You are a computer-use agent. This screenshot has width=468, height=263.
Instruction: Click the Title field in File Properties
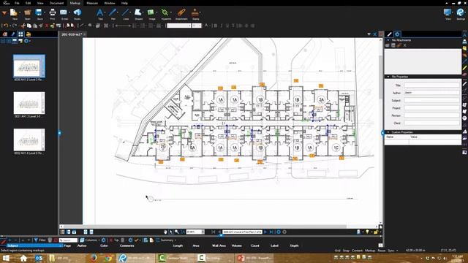(x=432, y=85)
